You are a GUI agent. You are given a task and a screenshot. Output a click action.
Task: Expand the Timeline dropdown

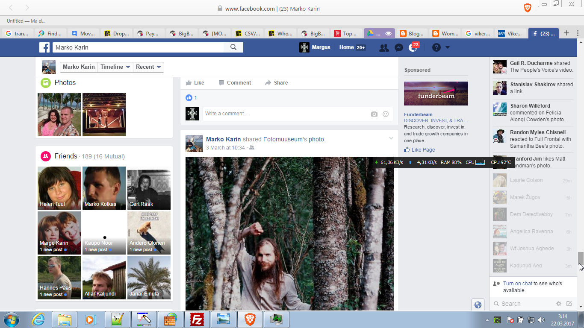tap(115, 67)
